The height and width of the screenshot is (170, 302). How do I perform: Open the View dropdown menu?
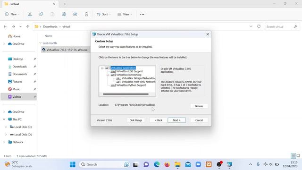click(125, 14)
